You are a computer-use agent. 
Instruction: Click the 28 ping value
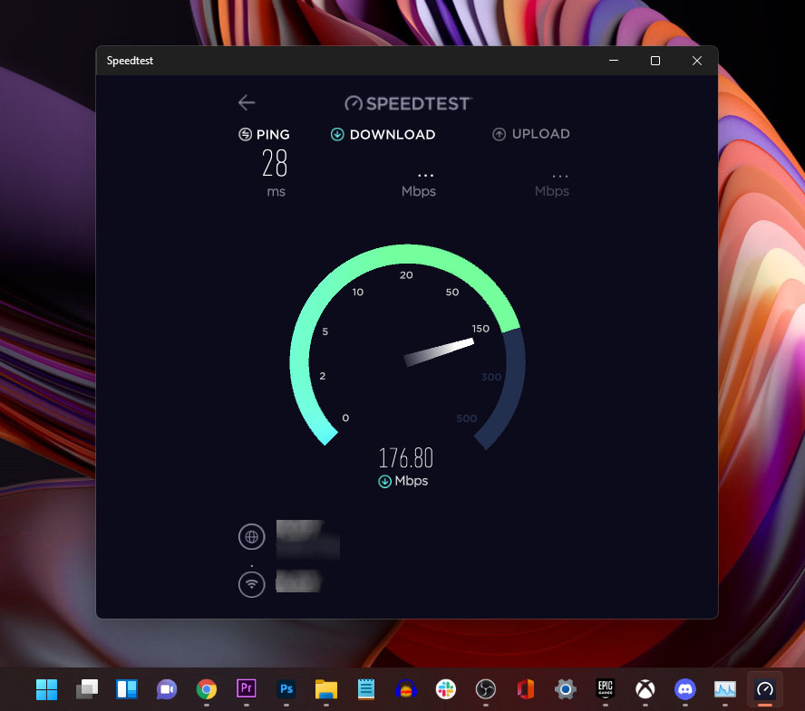pos(275,163)
